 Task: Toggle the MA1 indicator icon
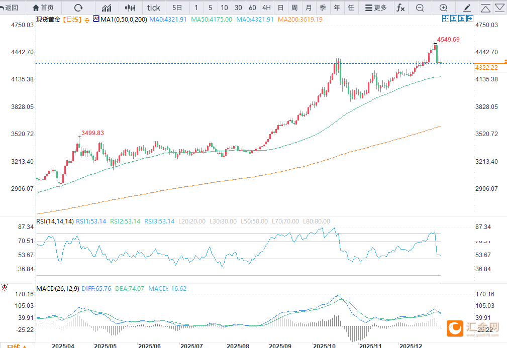96,19
